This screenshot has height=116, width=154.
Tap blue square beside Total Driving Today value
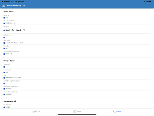4,83
